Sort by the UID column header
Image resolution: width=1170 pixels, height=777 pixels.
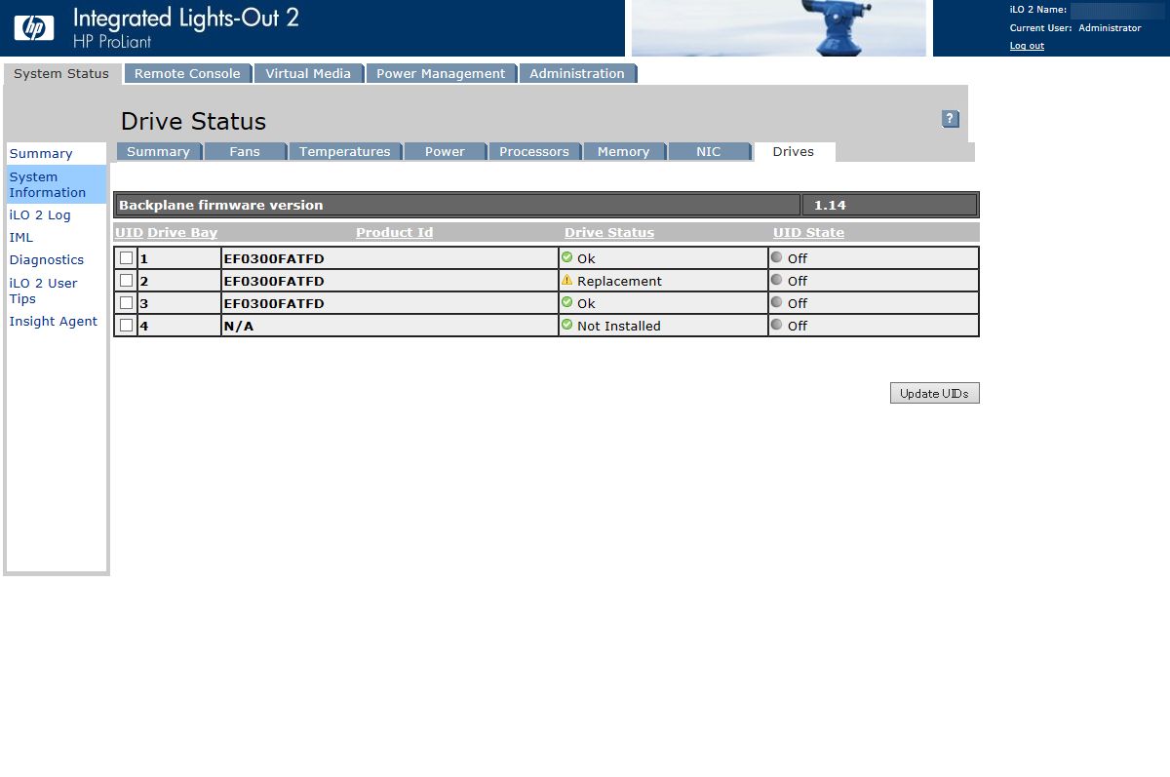pos(129,232)
